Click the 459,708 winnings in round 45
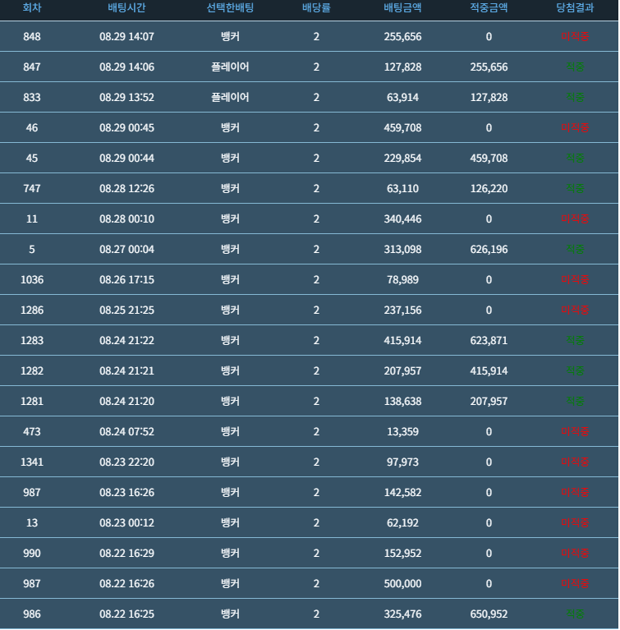 [489, 158]
